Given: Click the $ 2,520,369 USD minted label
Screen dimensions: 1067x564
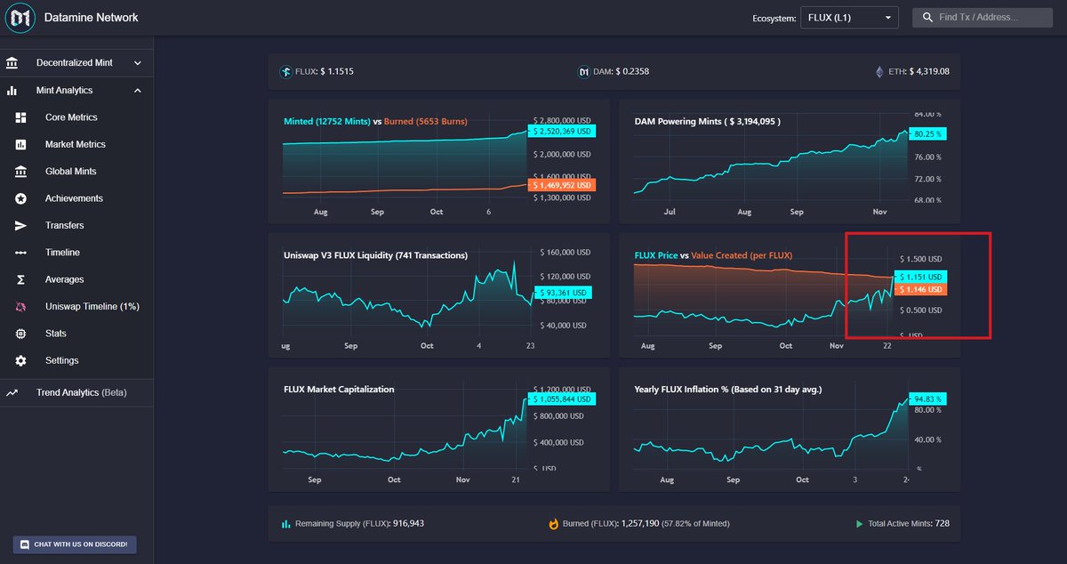Looking at the screenshot, I should [562, 131].
